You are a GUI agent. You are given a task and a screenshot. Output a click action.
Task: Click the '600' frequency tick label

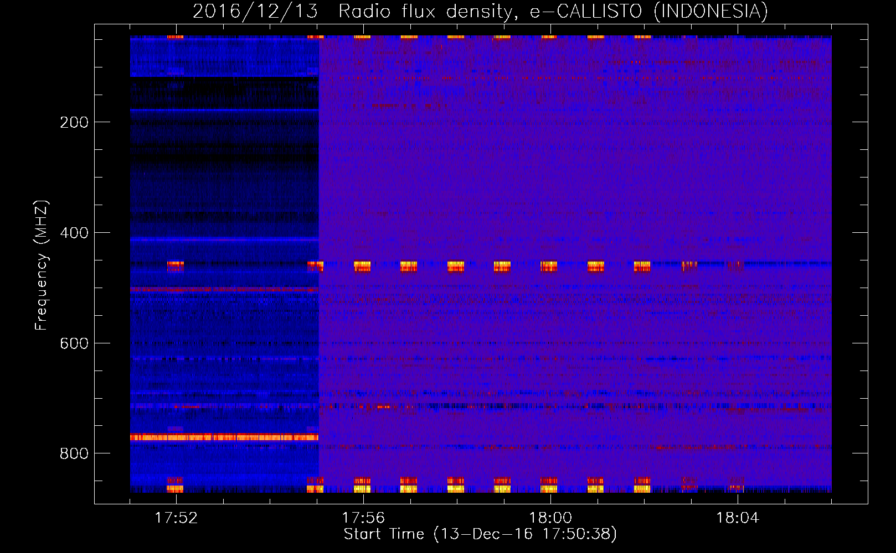coord(74,343)
